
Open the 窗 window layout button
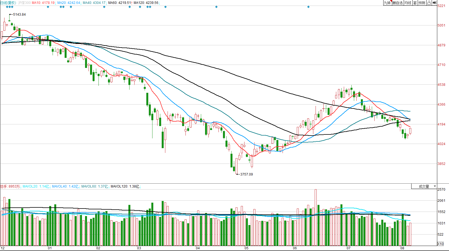click(x=415, y=3)
